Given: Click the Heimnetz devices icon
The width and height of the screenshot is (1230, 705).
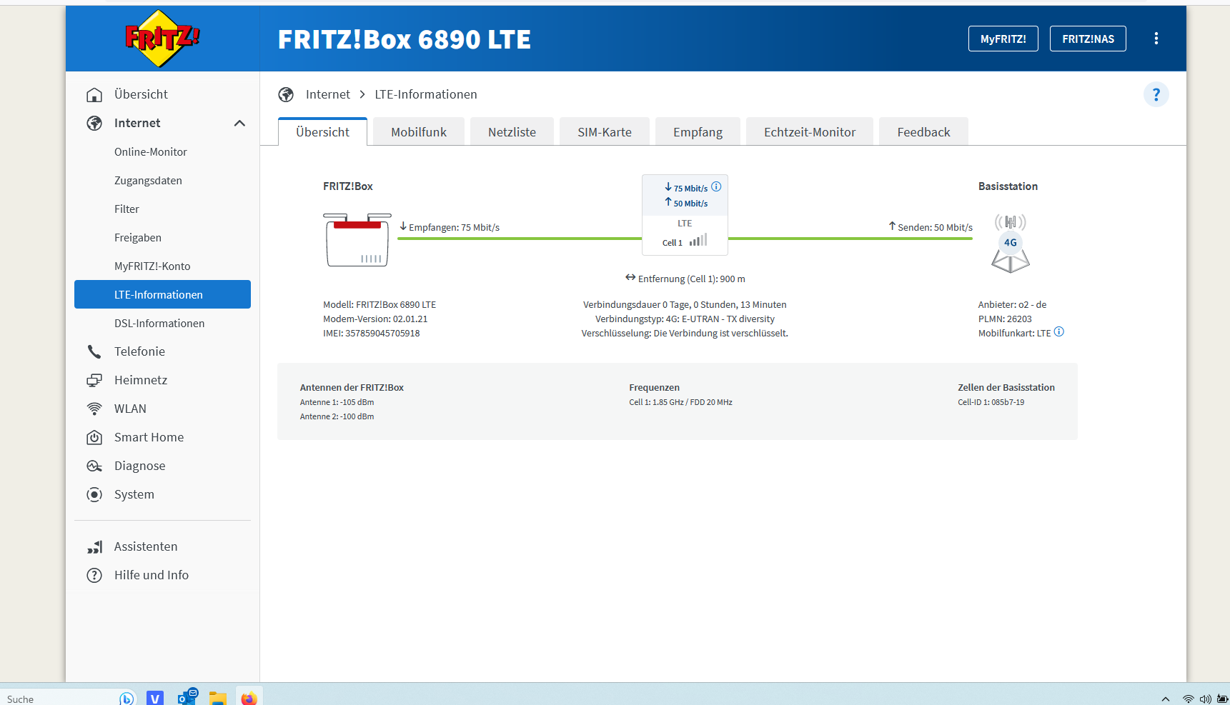Looking at the screenshot, I should click(x=94, y=380).
